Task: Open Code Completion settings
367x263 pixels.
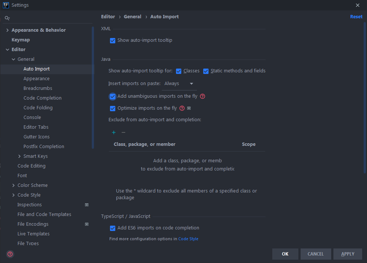Action: point(43,98)
